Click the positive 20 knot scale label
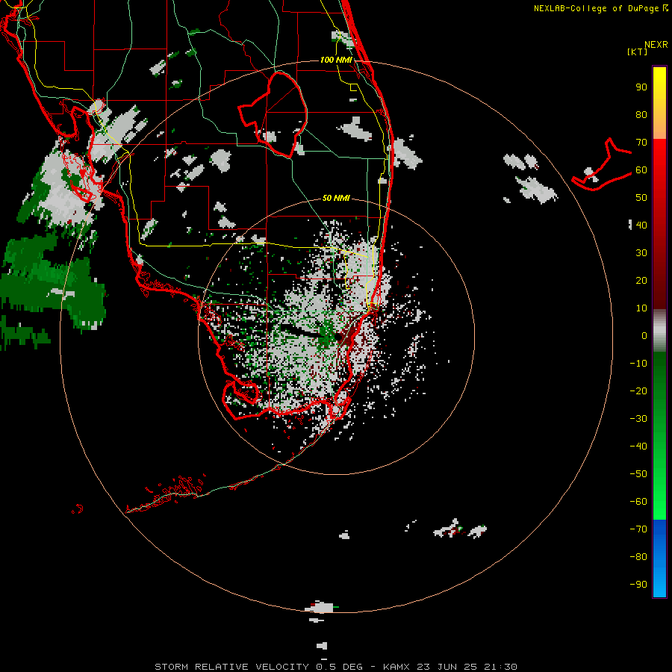Viewport: 672px width, 672px height. [641, 280]
